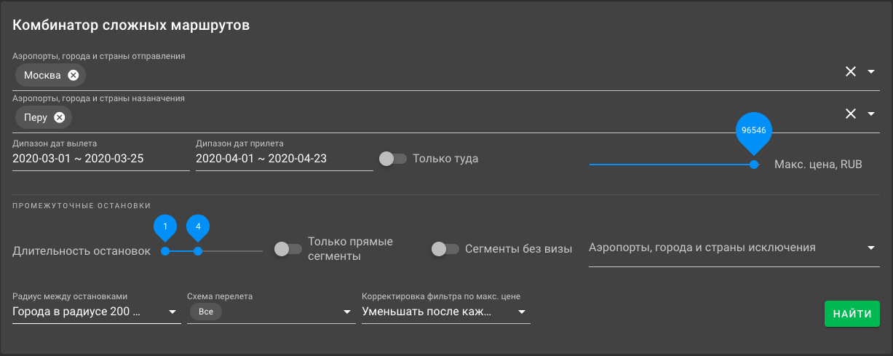Expand the departure airports dropdown arrow
Viewport: 893px width, 356px height.
(871, 71)
